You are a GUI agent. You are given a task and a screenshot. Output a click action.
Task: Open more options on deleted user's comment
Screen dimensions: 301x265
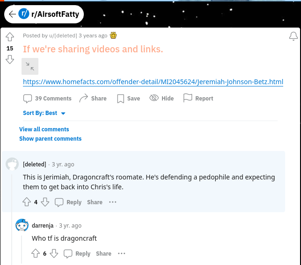(x=113, y=202)
